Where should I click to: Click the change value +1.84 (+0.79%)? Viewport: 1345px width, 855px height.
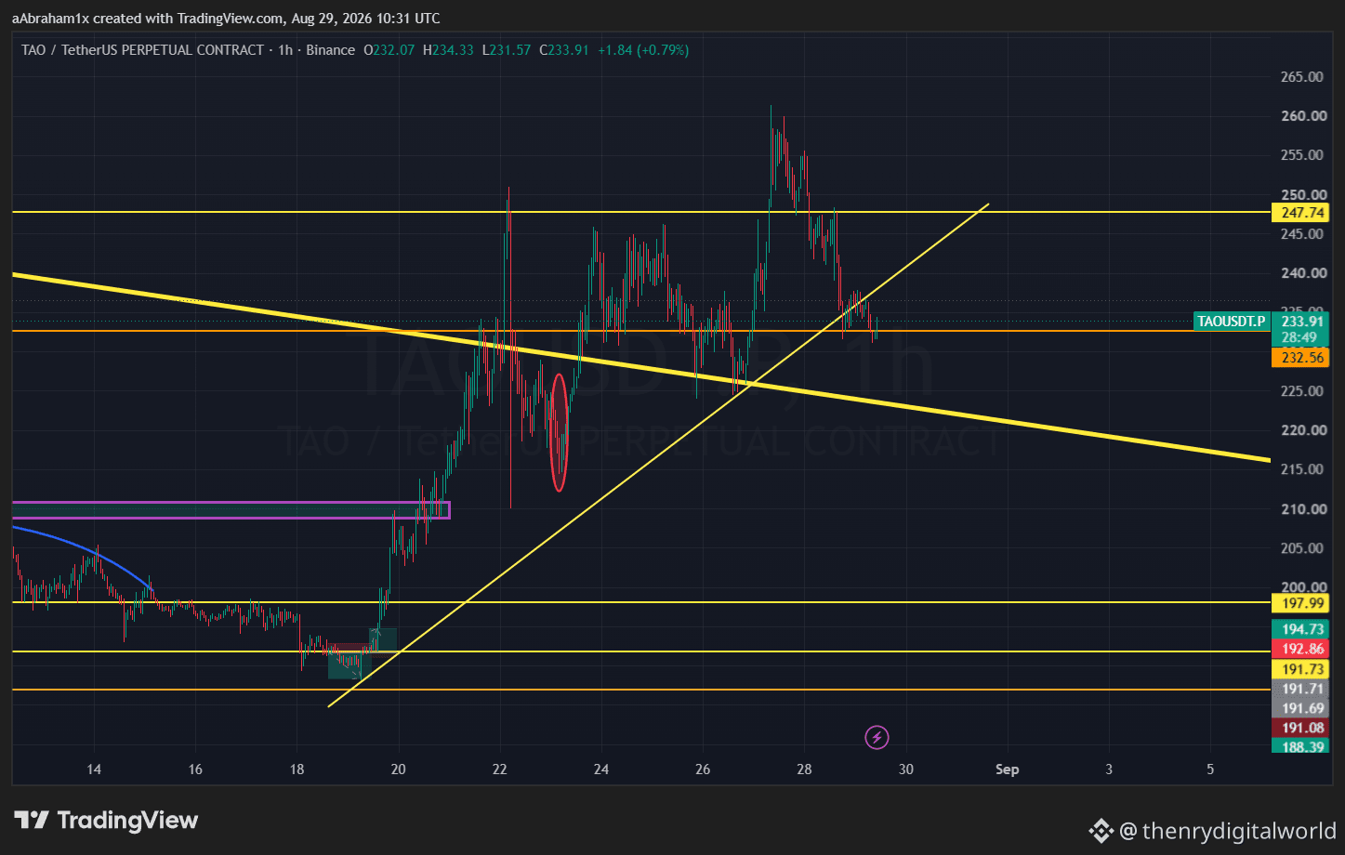pos(643,50)
